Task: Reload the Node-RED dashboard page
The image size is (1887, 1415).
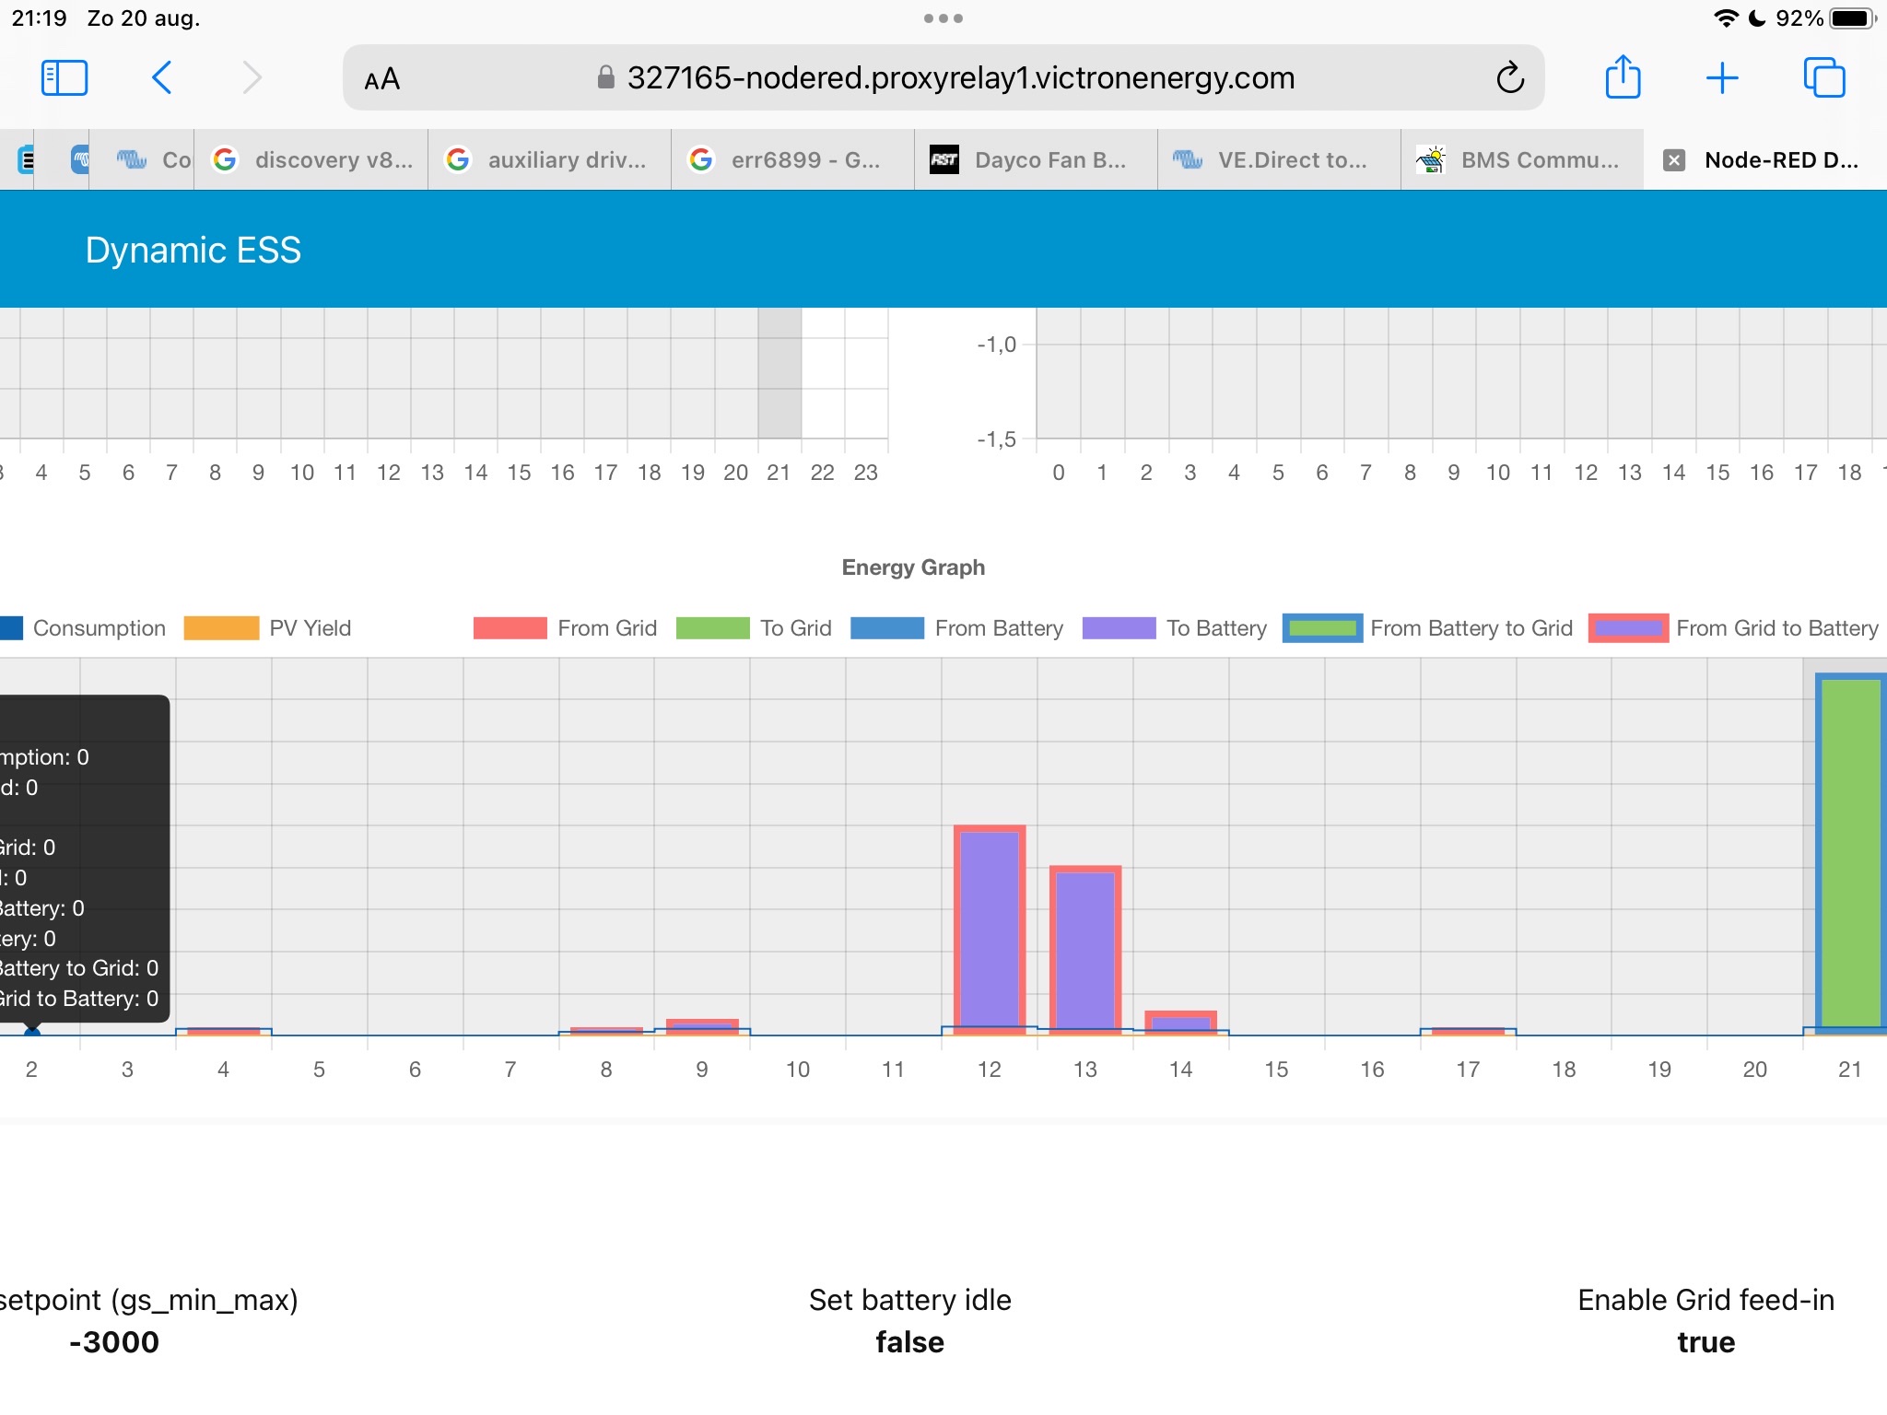Action: (1509, 77)
